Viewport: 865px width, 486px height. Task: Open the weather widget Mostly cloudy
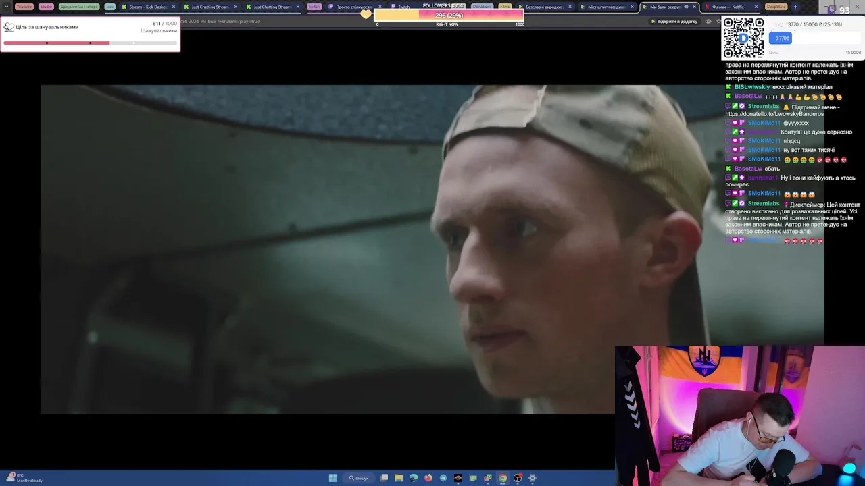click(x=24, y=478)
